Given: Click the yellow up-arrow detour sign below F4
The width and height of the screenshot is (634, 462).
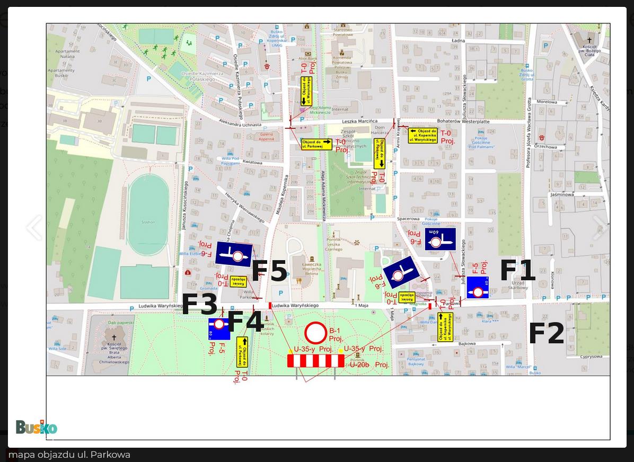Looking at the screenshot, I should click(x=242, y=352).
